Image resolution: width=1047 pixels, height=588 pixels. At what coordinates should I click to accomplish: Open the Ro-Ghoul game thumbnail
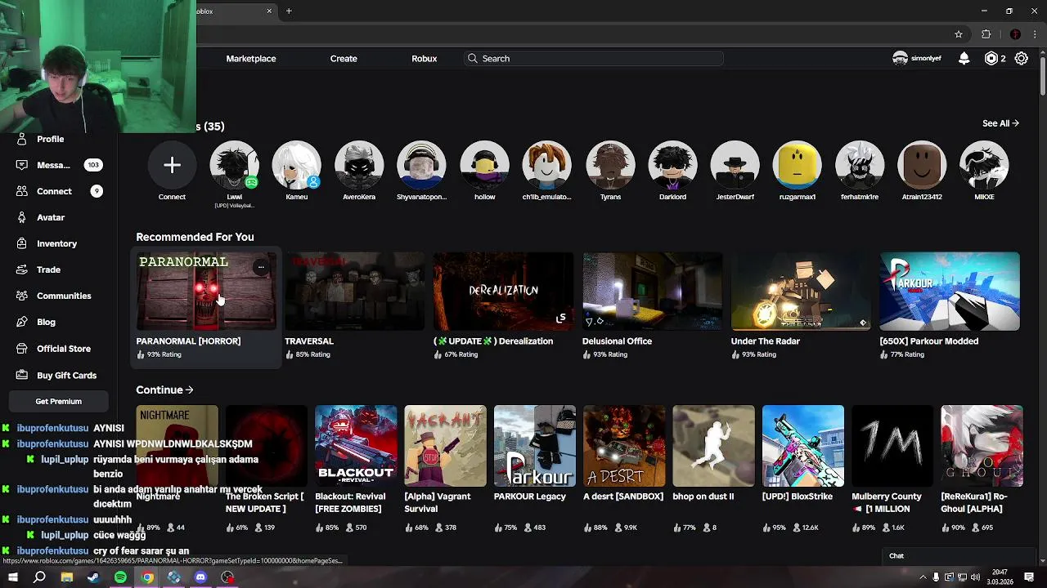click(x=982, y=446)
